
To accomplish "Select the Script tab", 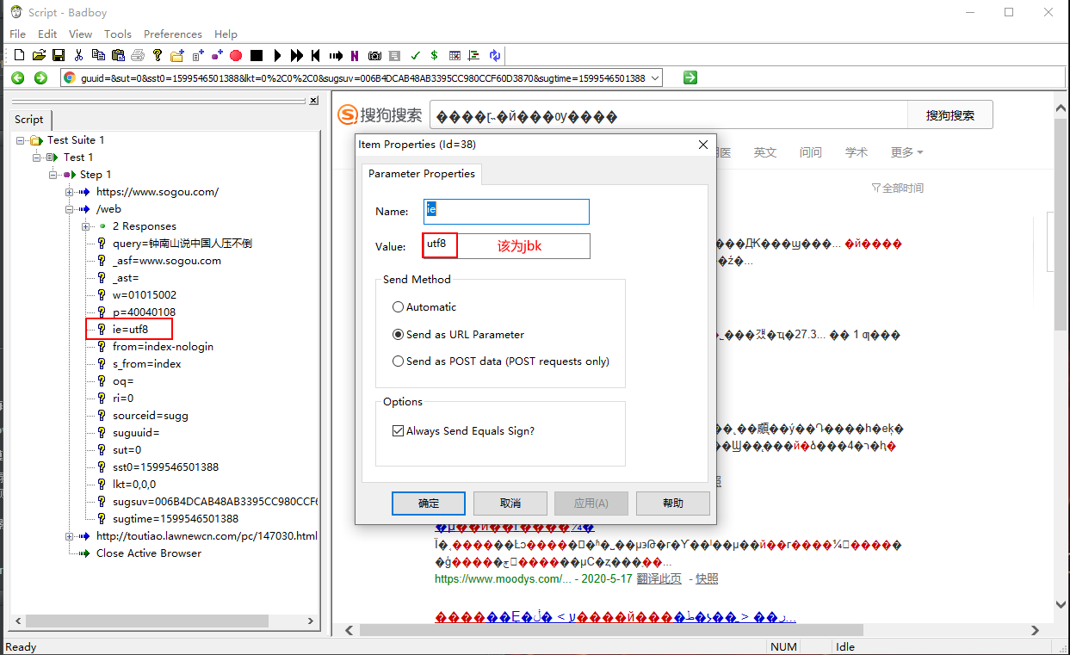I will pos(29,120).
